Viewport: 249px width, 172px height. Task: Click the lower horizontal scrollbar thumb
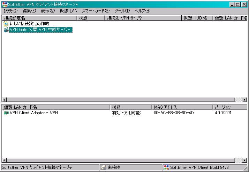pyautogui.click(x=121, y=160)
